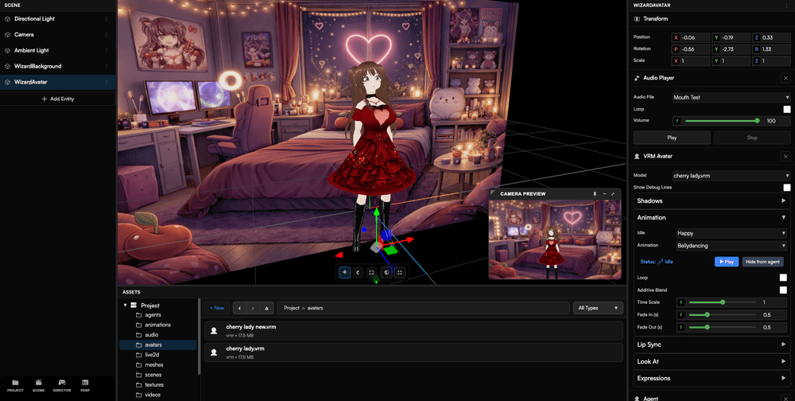Expand the Expressions section
Viewport: 795px width, 401px height.
(x=712, y=378)
